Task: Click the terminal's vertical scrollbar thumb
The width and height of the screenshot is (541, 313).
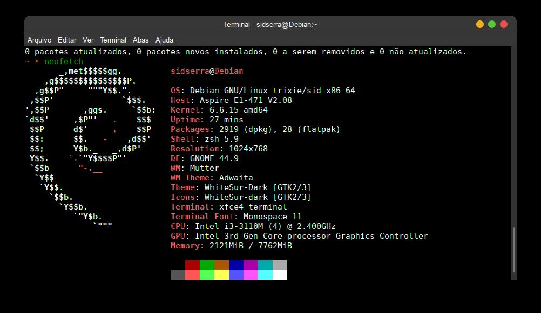Action: click(x=514, y=249)
